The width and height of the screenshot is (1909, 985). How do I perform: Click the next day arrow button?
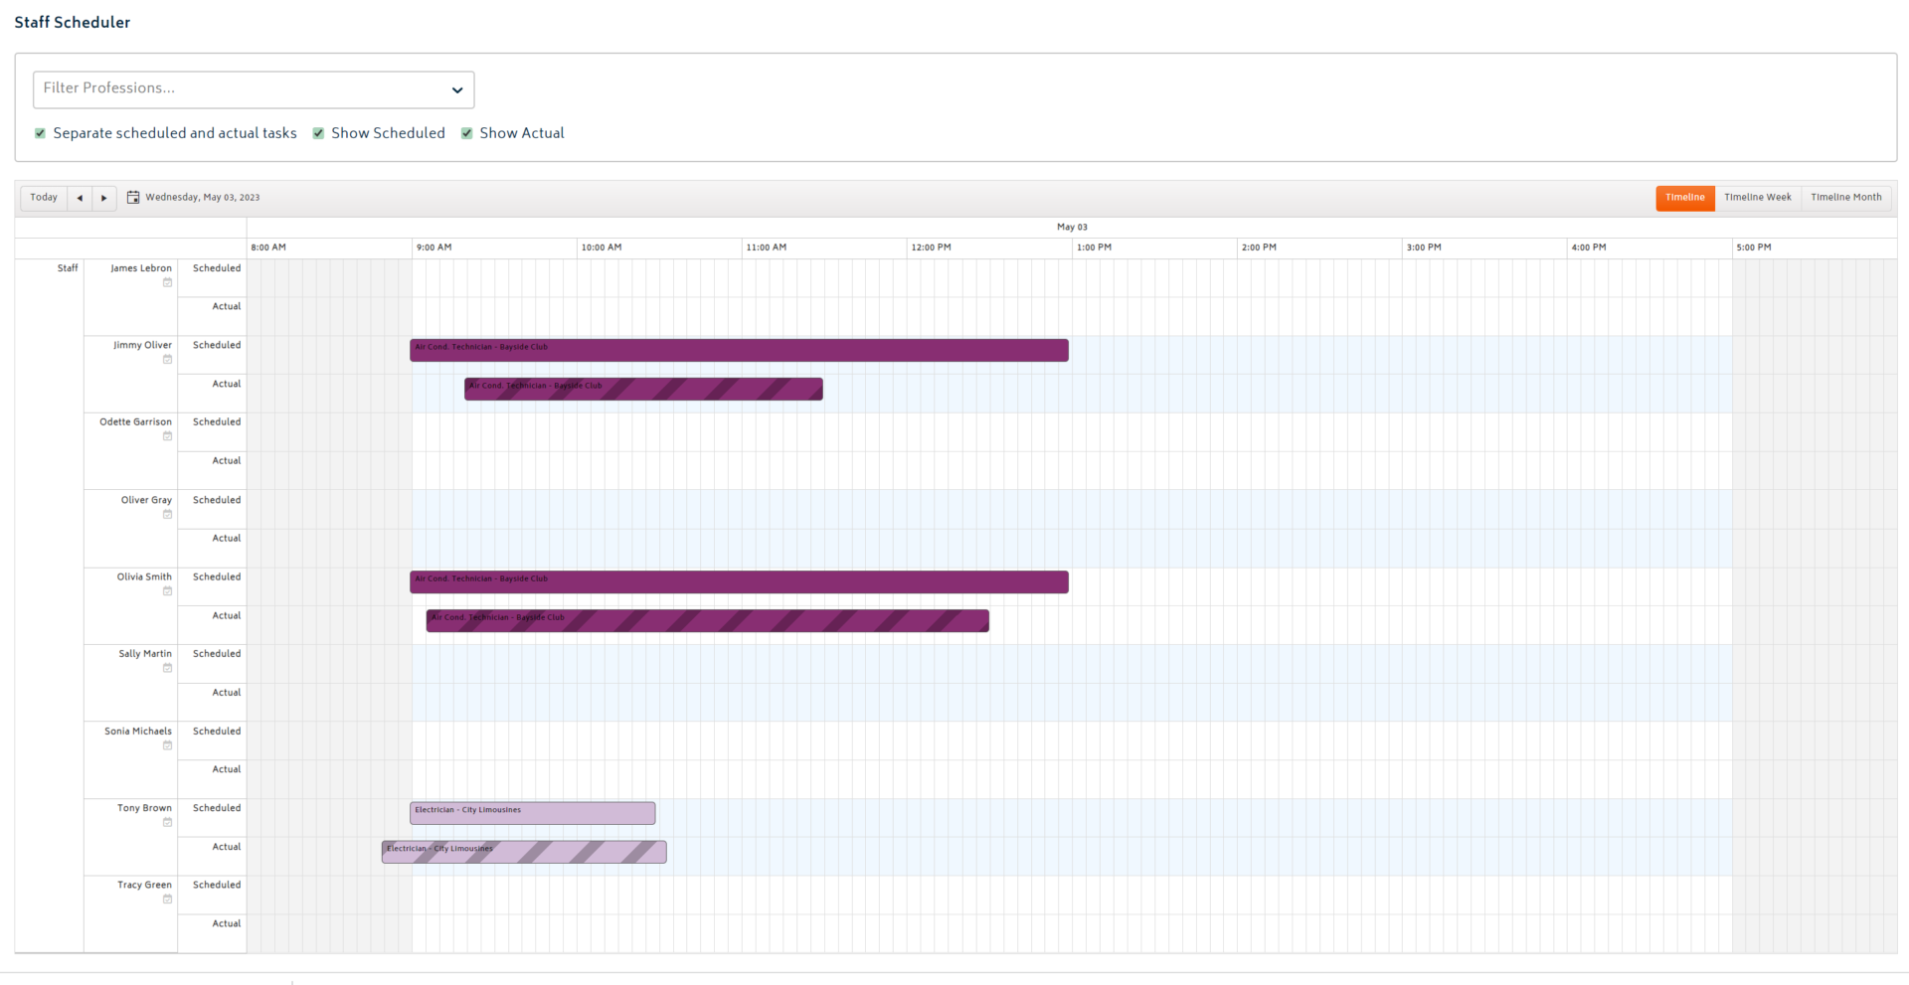(104, 198)
